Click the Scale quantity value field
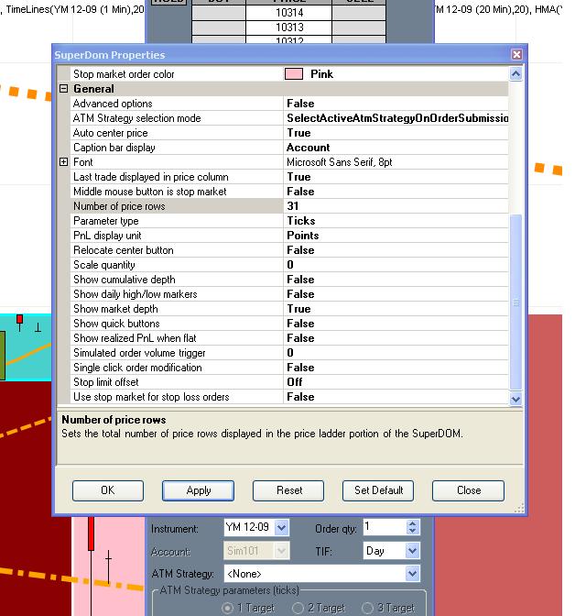Viewport: 586px width, 616px height. click(396, 265)
